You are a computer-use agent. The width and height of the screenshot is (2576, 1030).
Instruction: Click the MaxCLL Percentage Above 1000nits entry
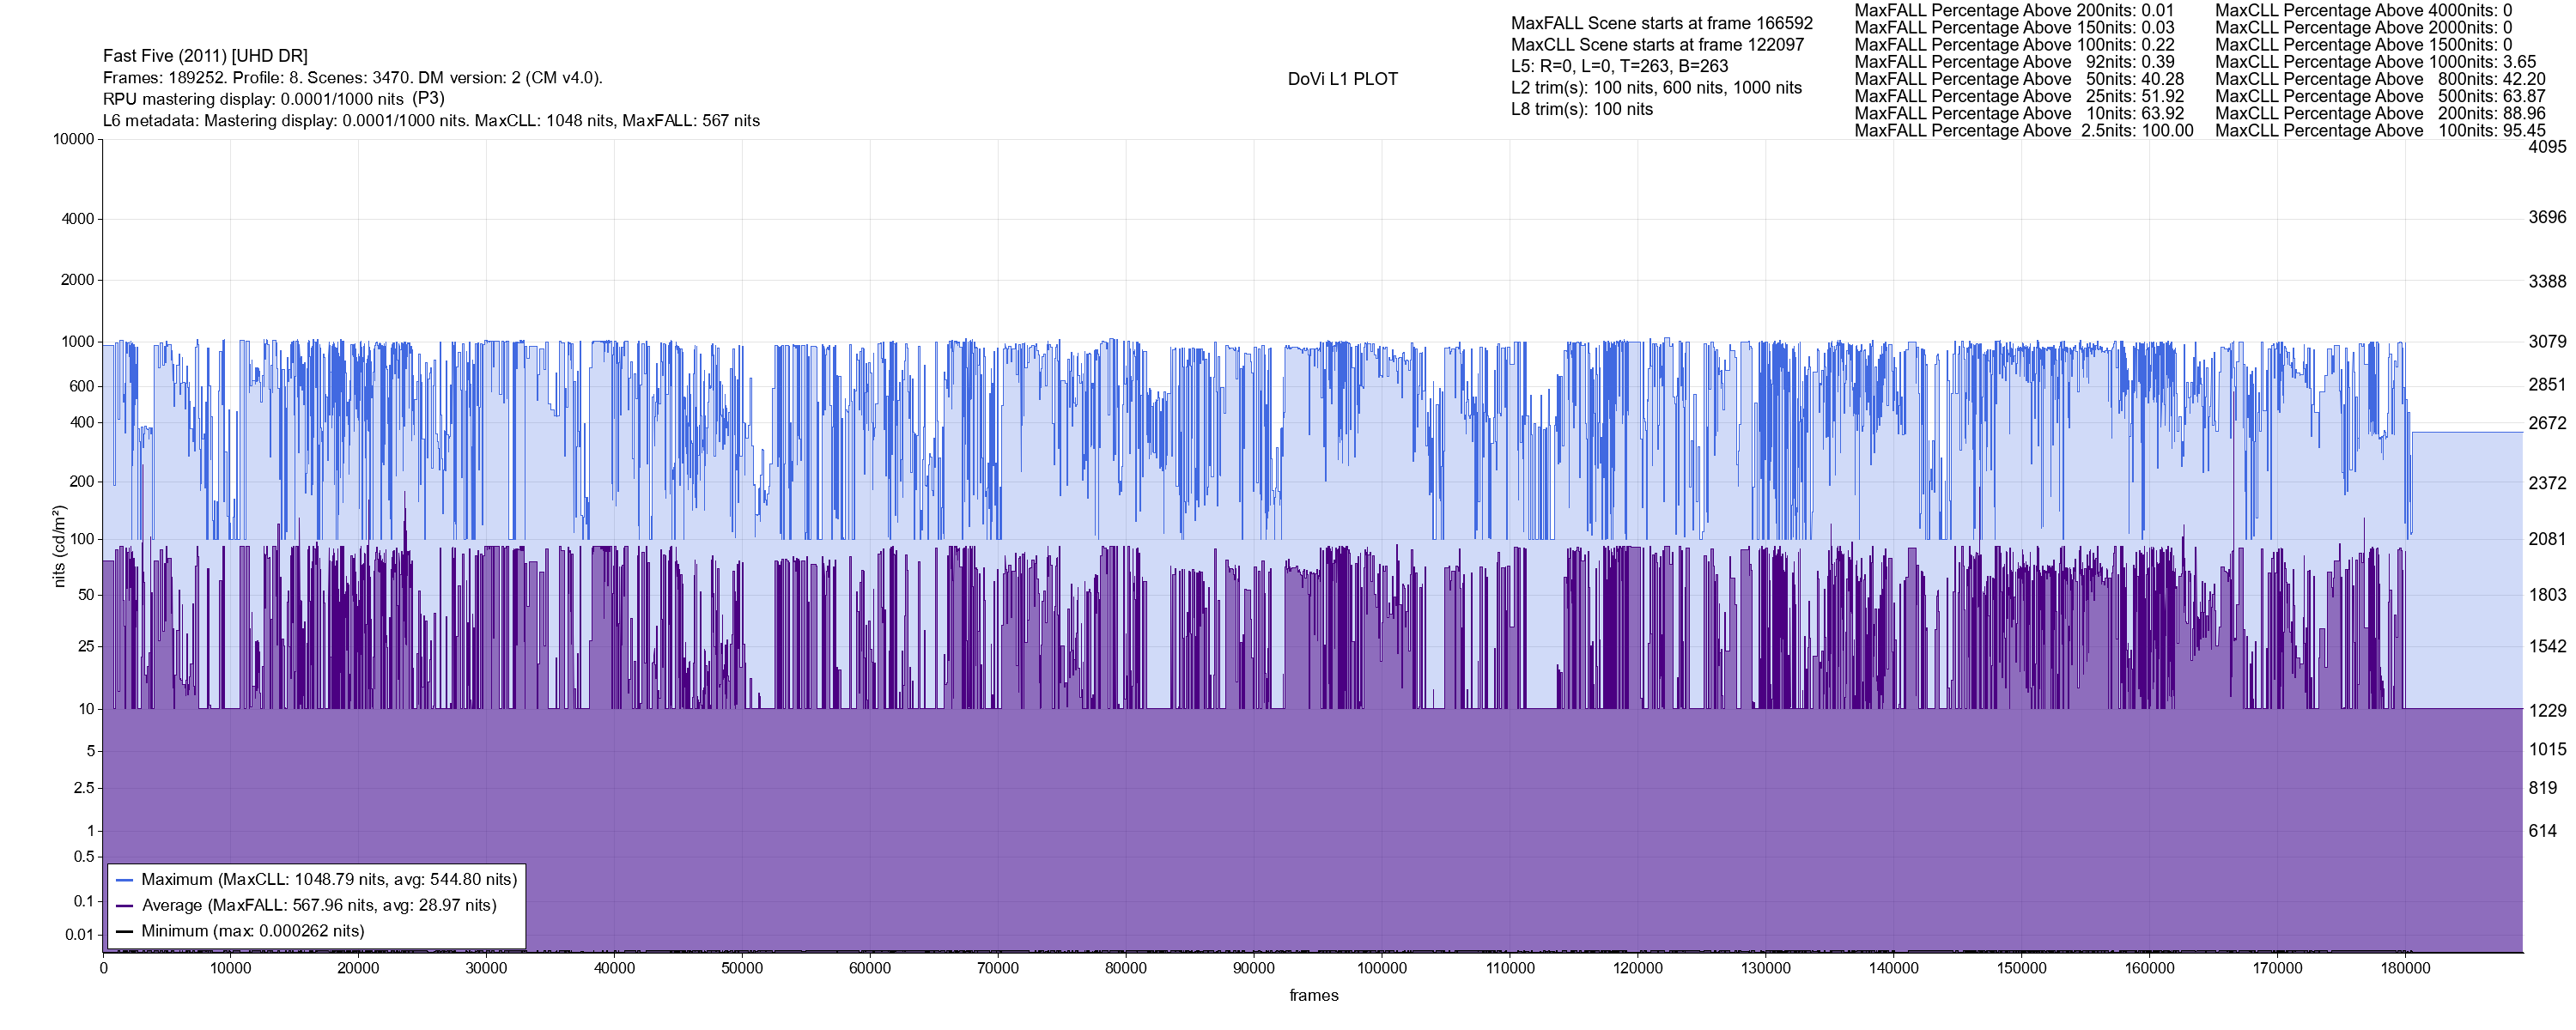tap(2375, 62)
